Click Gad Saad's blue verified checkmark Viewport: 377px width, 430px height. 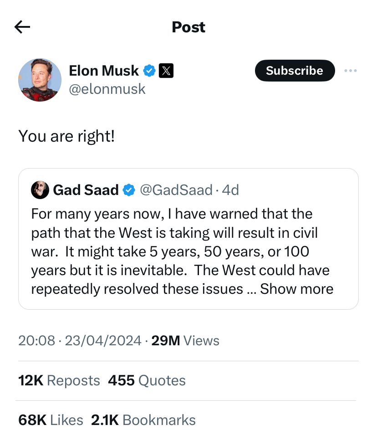129,190
